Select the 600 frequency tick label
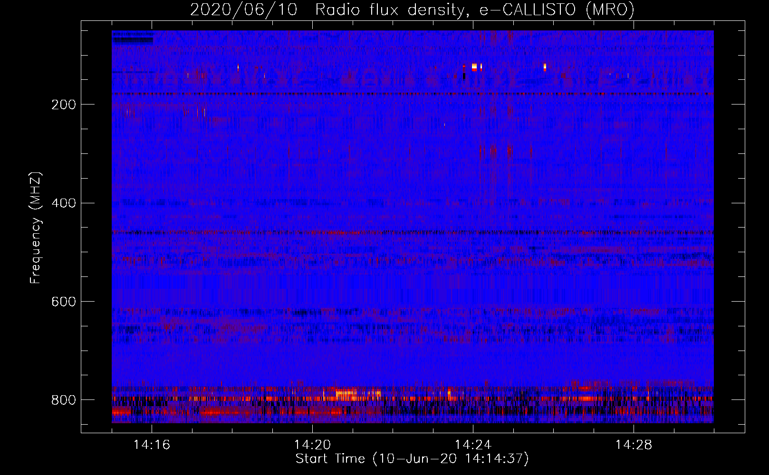769x475 pixels. click(64, 302)
